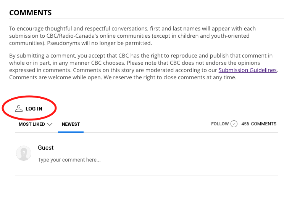Toggle the follow checkmark circle icon

tap(234, 124)
